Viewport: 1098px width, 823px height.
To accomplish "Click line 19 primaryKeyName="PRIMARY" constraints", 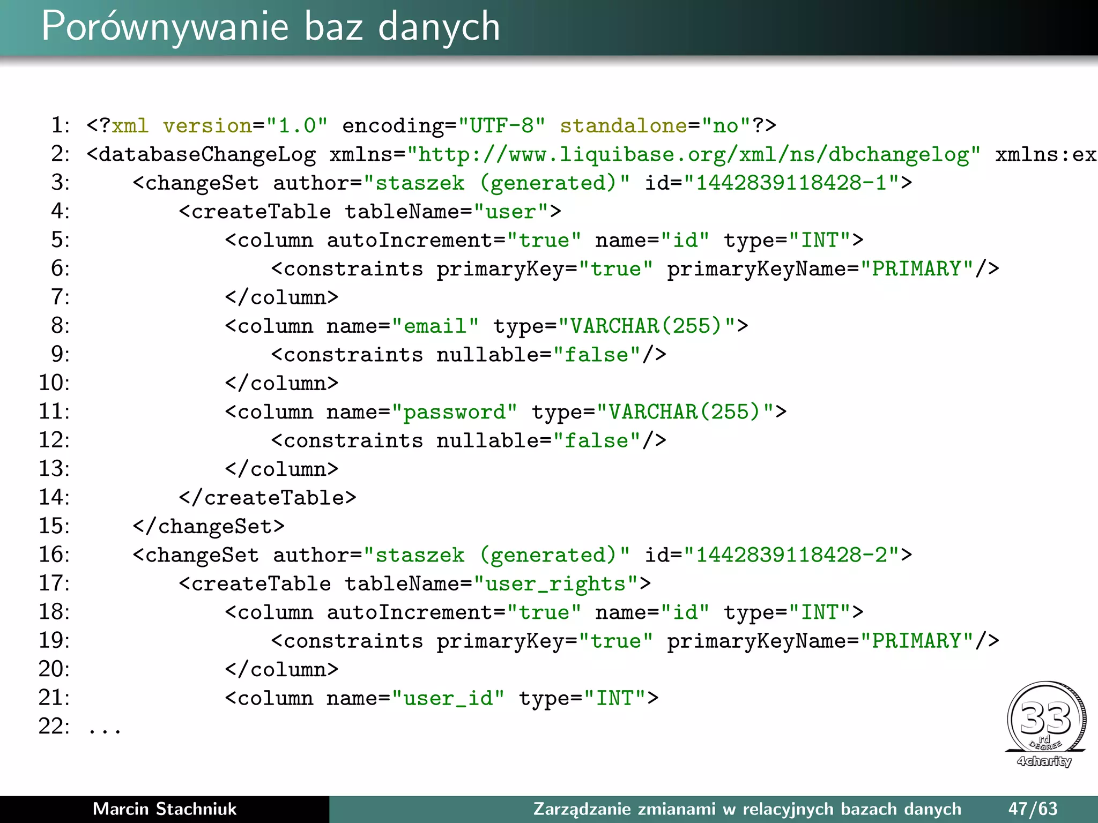I will 635,641.
